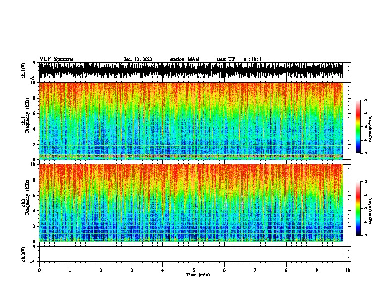Click the "station=MAM" header label
Screen dimensions: 392x303
(185, 59)
